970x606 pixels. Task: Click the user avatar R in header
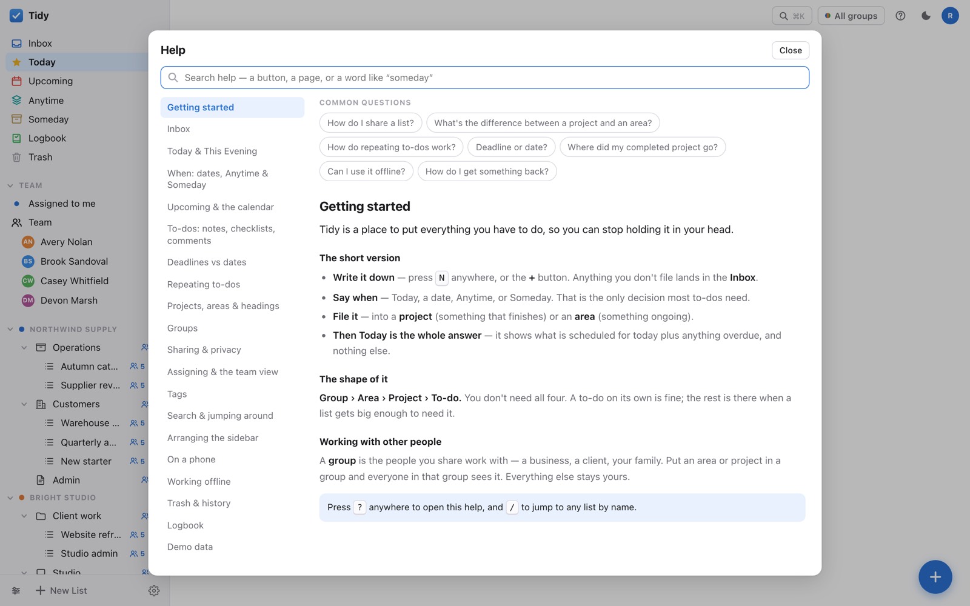950,16
